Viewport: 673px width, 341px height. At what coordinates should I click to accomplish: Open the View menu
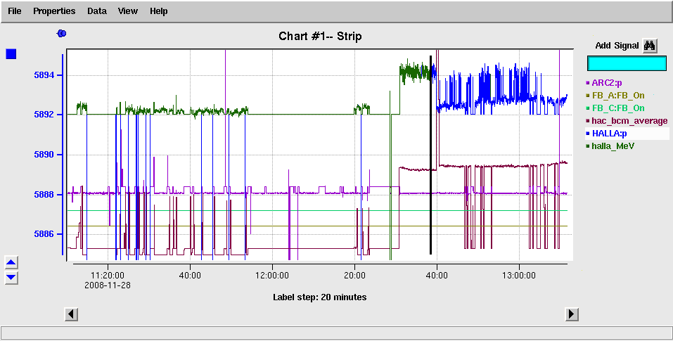click(128, 11)
